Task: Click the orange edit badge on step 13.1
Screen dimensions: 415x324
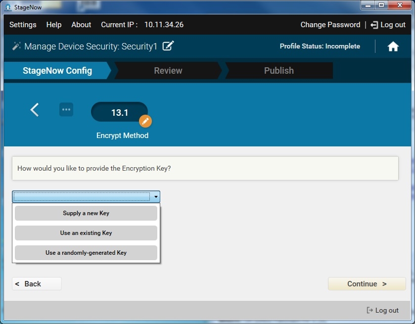Action: click(145, 121)
